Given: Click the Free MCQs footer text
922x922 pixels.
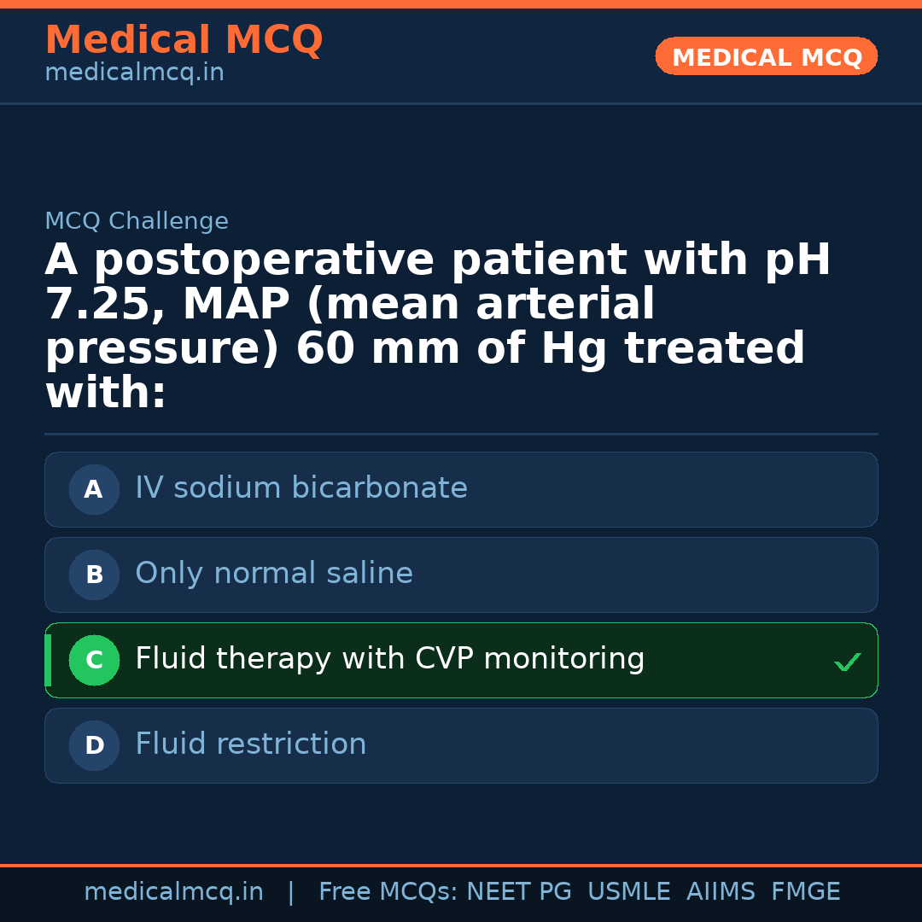Looking at the screenshot, I should coord(388,892).
